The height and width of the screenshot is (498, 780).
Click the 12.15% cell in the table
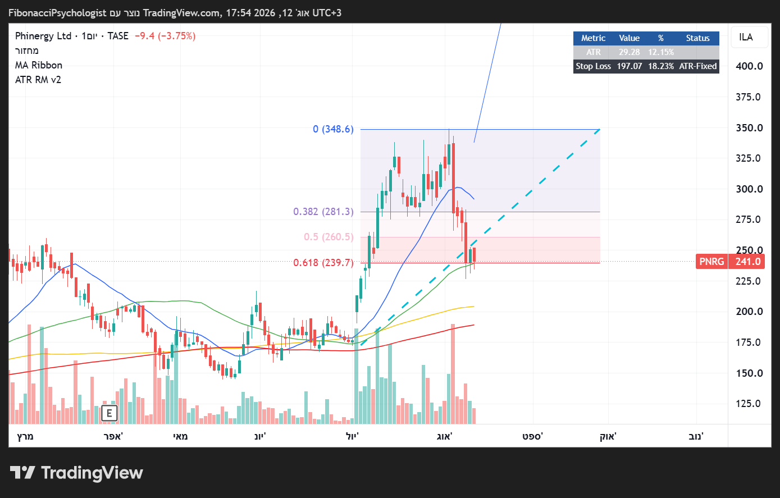[661, 52]
